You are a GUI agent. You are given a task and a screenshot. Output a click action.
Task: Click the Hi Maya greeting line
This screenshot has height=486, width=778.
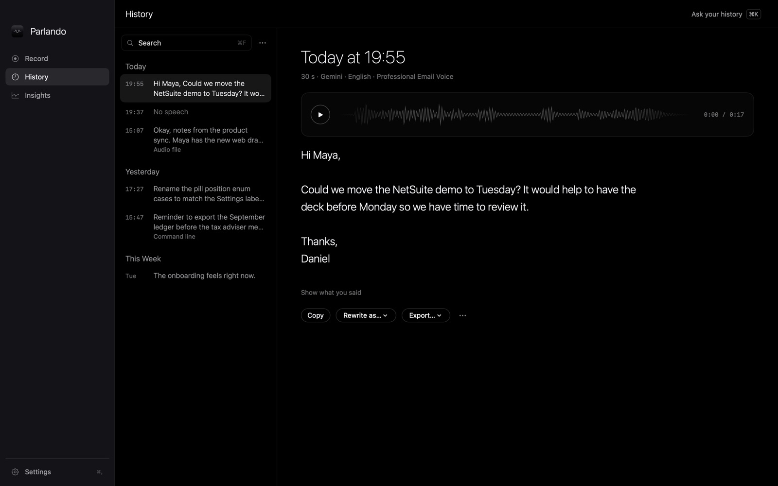click(x=320, y=156)
